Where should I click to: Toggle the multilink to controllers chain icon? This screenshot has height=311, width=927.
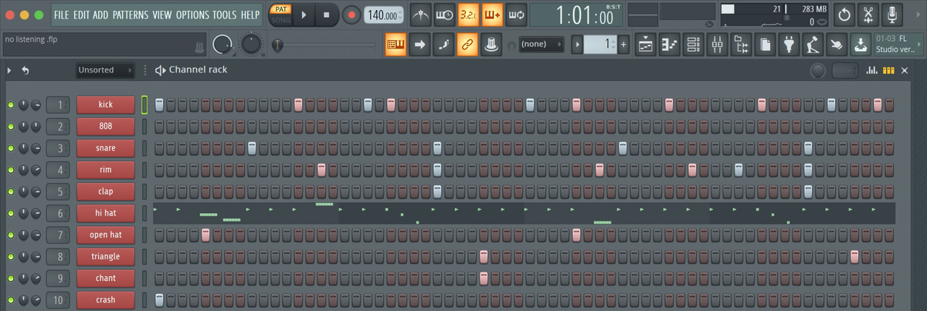[467, 45]
